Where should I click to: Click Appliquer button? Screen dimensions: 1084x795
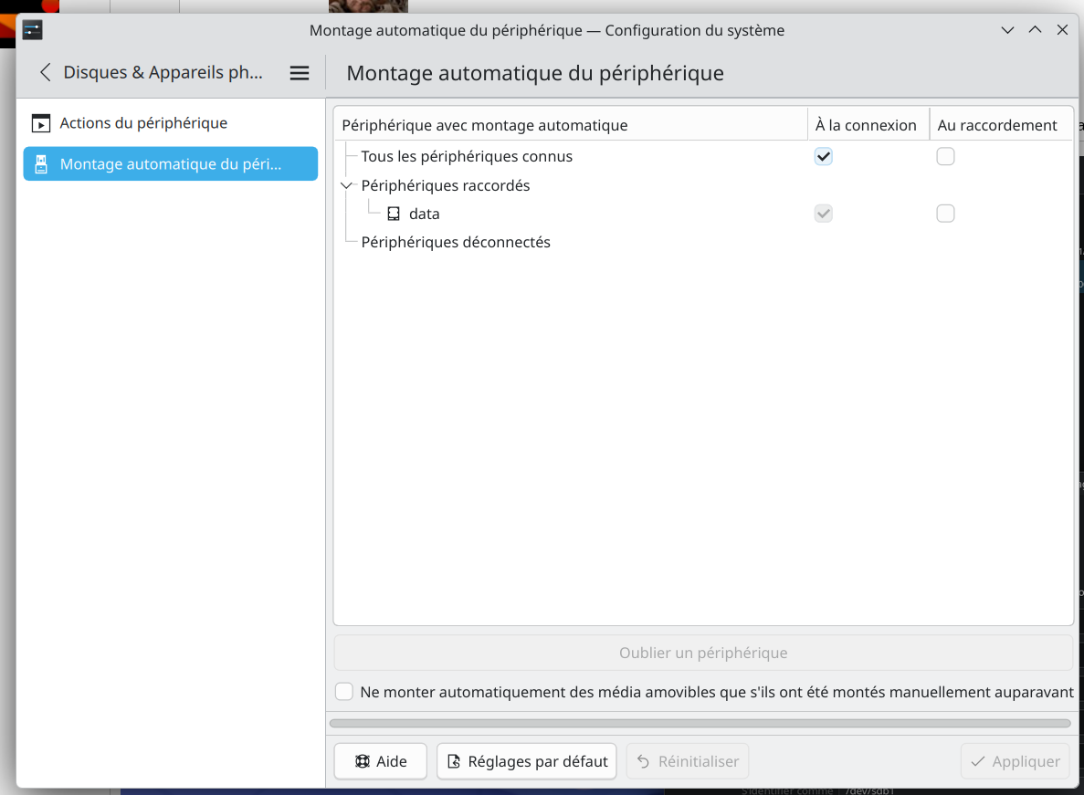coord(1015,761)
